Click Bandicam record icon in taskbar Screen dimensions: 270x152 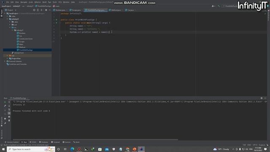tap(79, 149)
